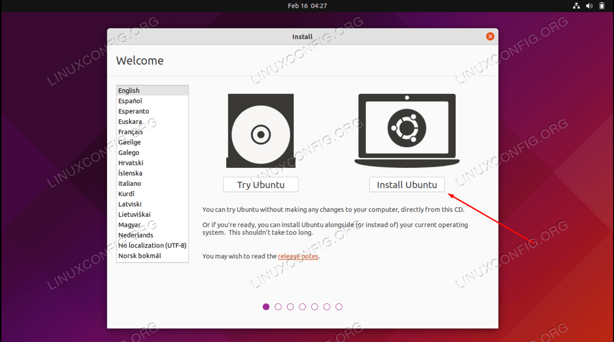Open the Feb 16 04:27 clock menu
The height and width of the screenshot is (342, 614).
pyautogui.click(x=307, y=6)
